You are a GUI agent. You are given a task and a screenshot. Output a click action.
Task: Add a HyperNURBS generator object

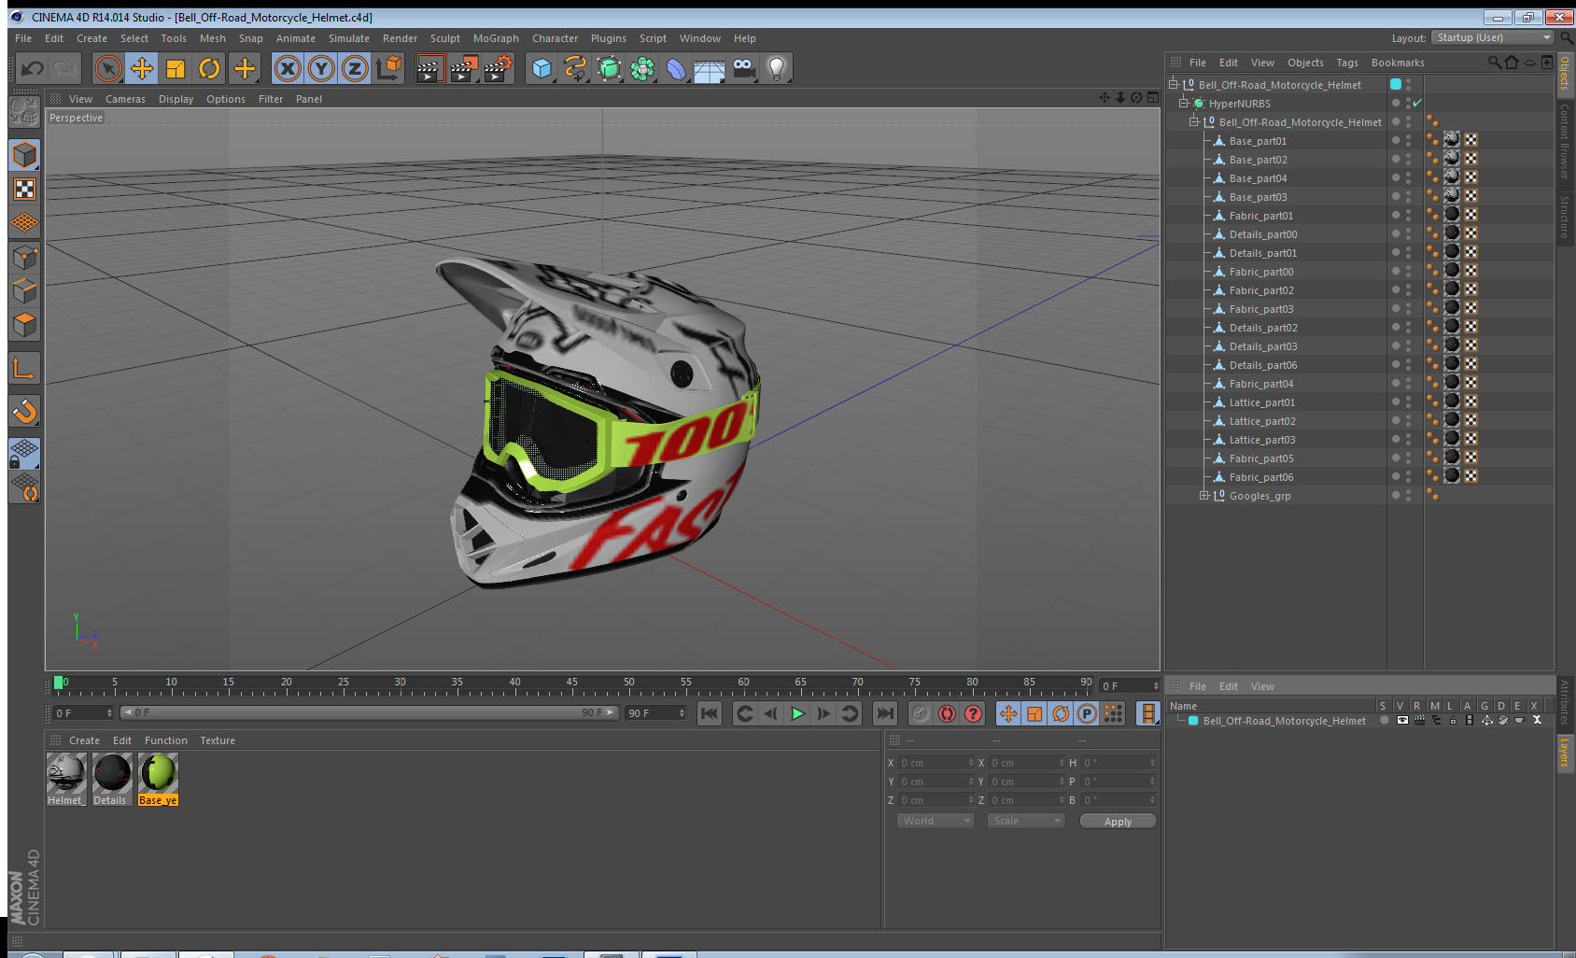click(x=609, y=68)
